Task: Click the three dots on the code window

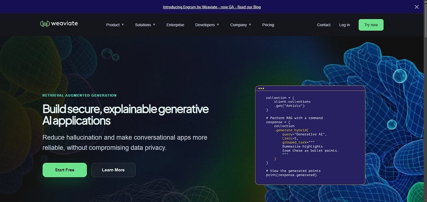Action: (261, 88)
